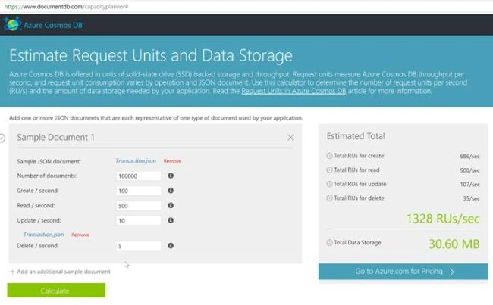The height and width of the screenshot is (305, 493).
Task: Click Add an additional sample document
Action: [x=64, y=272]
